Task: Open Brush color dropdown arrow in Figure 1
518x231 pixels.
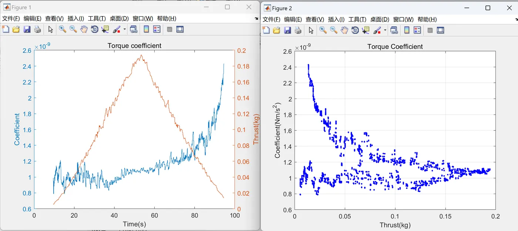Action: pos(125,30)
